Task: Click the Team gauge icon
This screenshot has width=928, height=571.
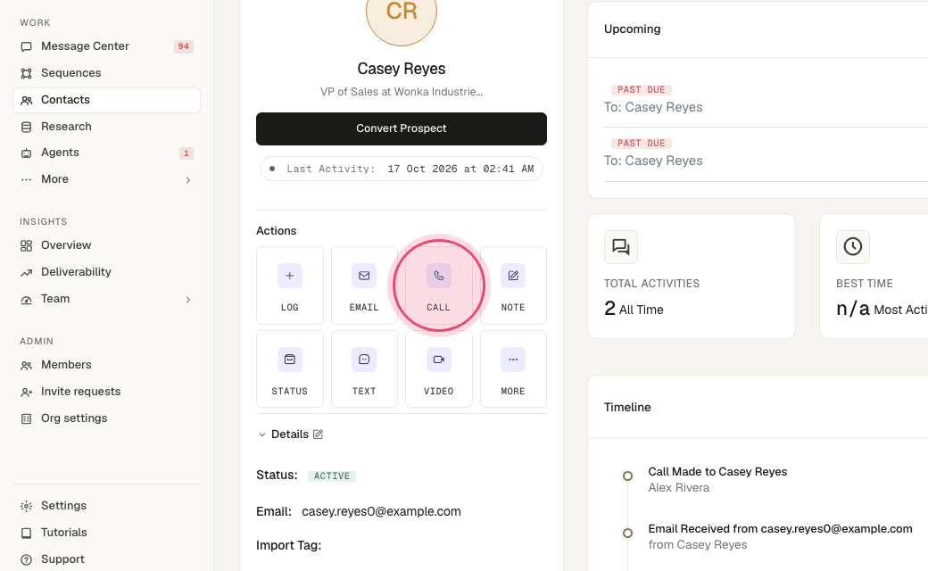Action: click(x=26, y=300)
